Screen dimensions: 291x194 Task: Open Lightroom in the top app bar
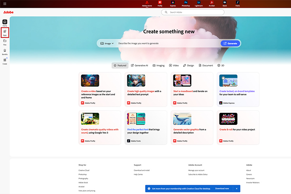click(199, 4)
